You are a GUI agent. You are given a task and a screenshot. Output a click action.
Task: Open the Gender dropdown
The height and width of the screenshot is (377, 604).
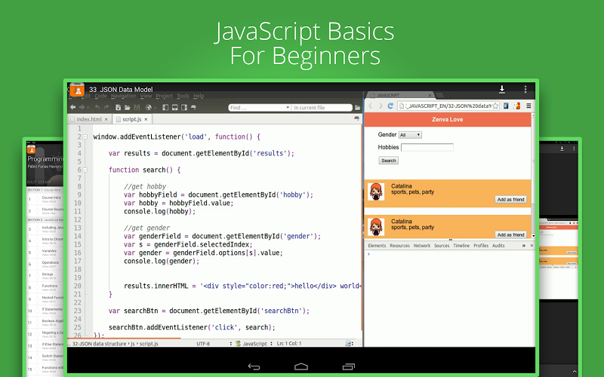pos(410,135)
